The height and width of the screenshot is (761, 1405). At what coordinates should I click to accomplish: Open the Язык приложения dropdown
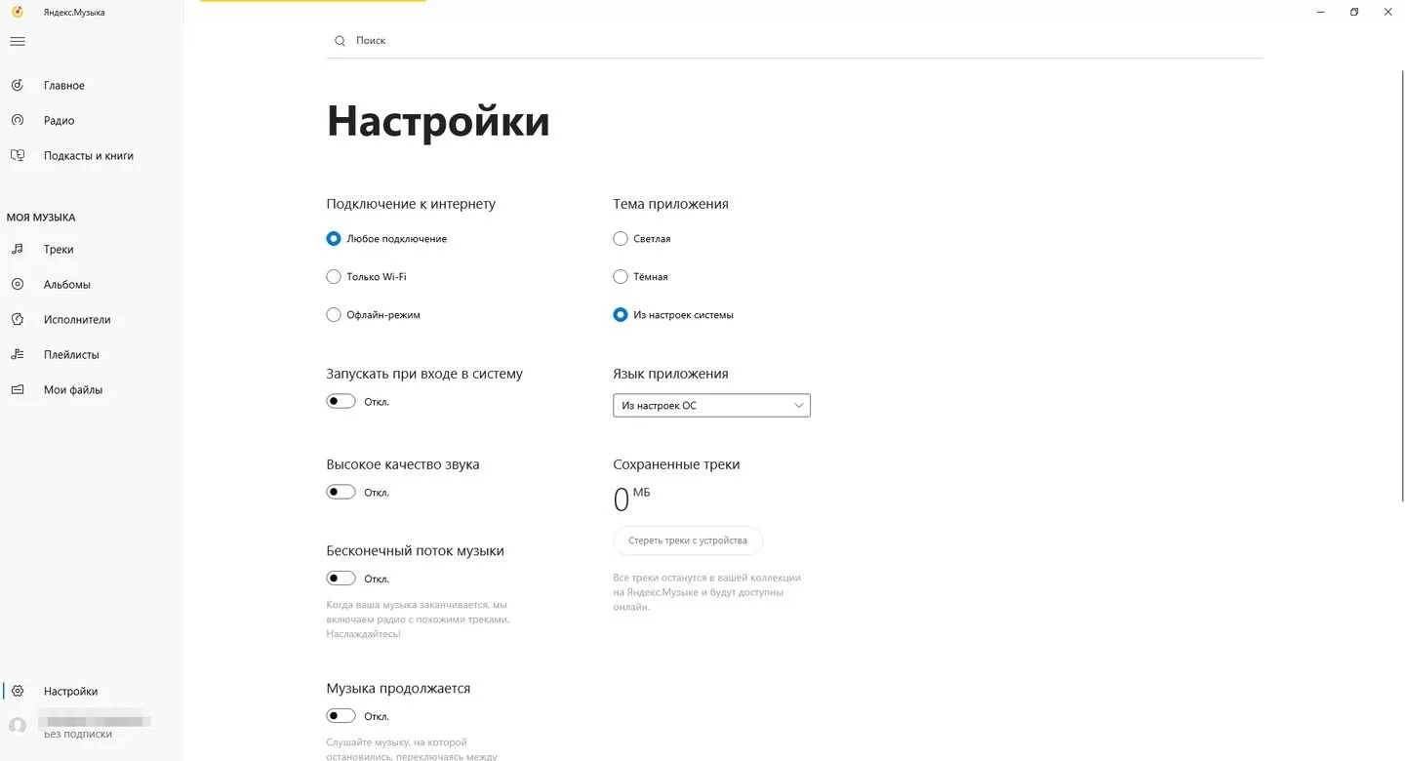(711, 405)
